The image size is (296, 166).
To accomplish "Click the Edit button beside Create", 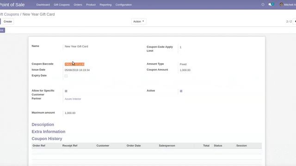I will 0,22.
